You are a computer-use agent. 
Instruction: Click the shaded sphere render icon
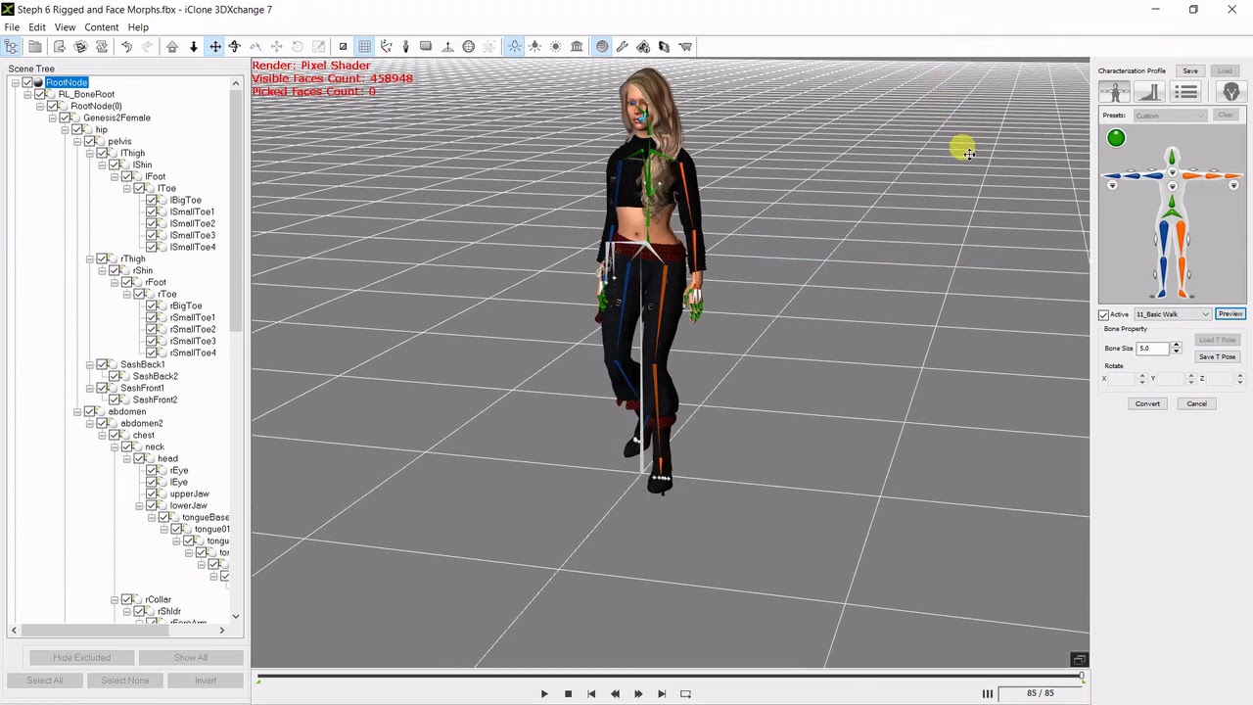pos(602,46)
